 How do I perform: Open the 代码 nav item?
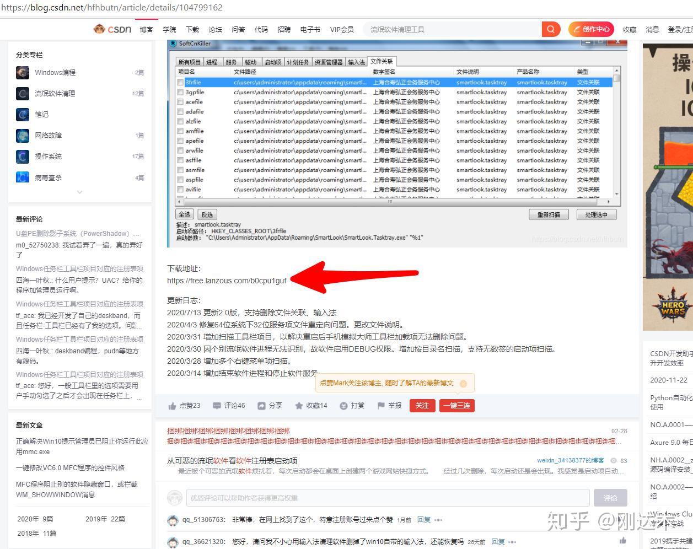coord(261,29)
